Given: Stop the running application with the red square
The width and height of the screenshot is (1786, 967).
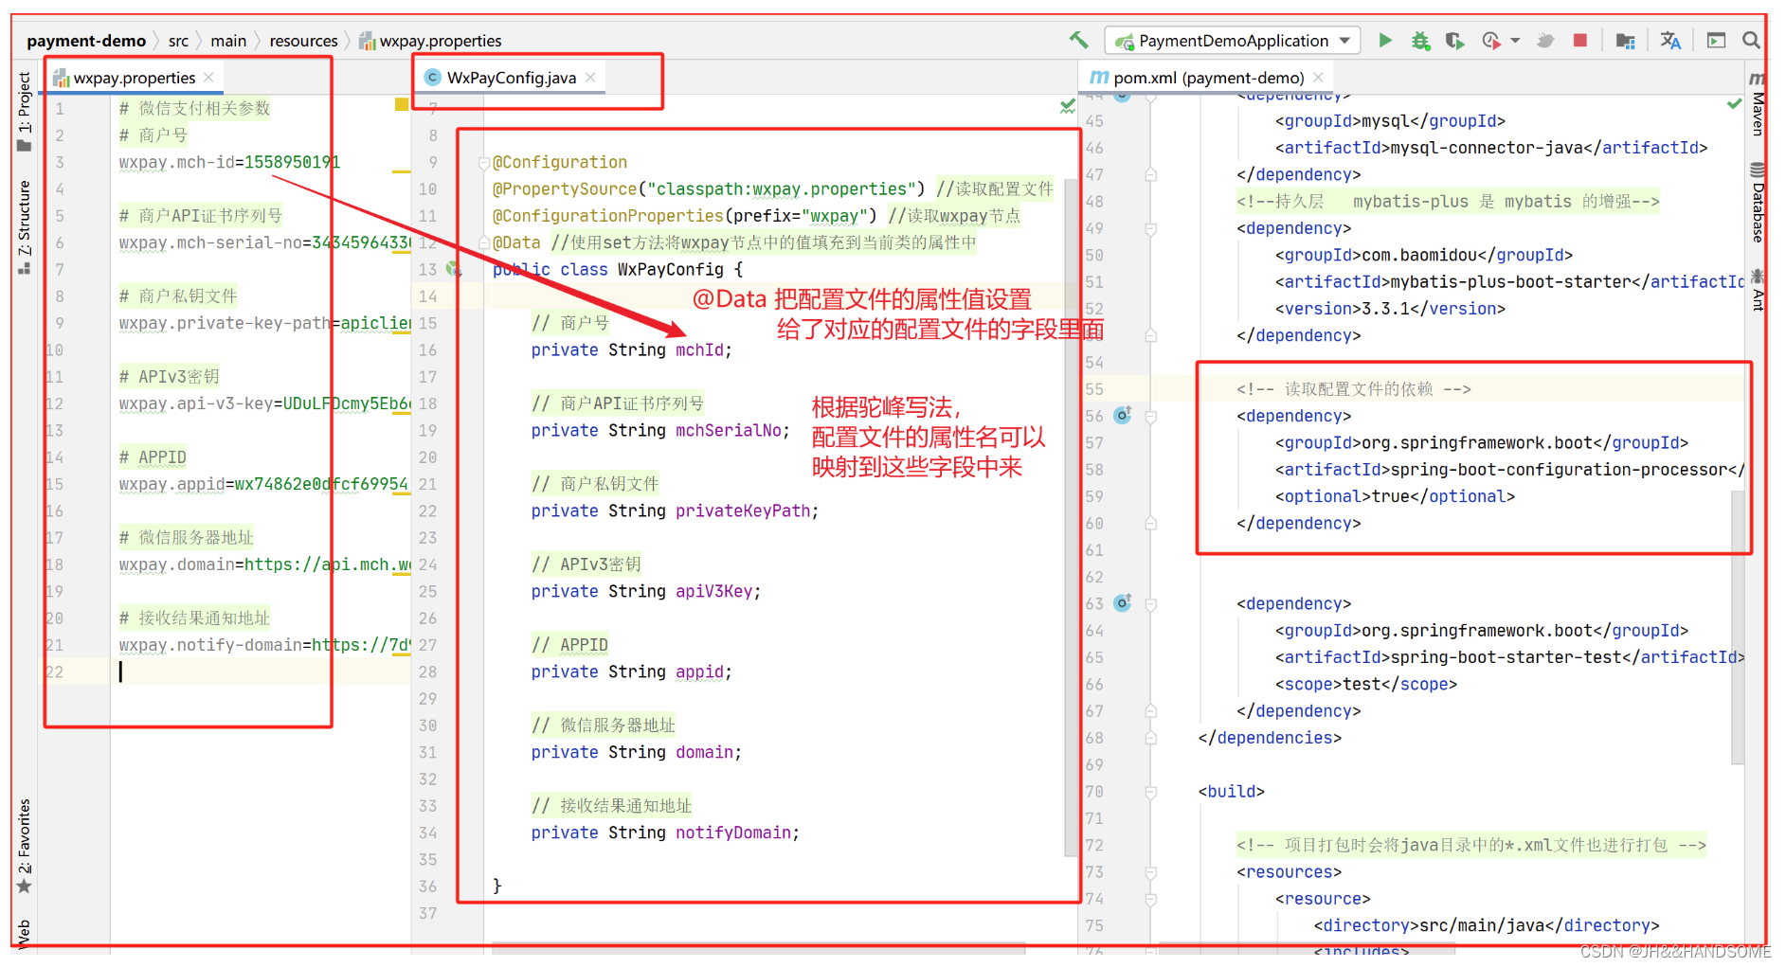Looking at the screenshot, I should point(1579,40).
